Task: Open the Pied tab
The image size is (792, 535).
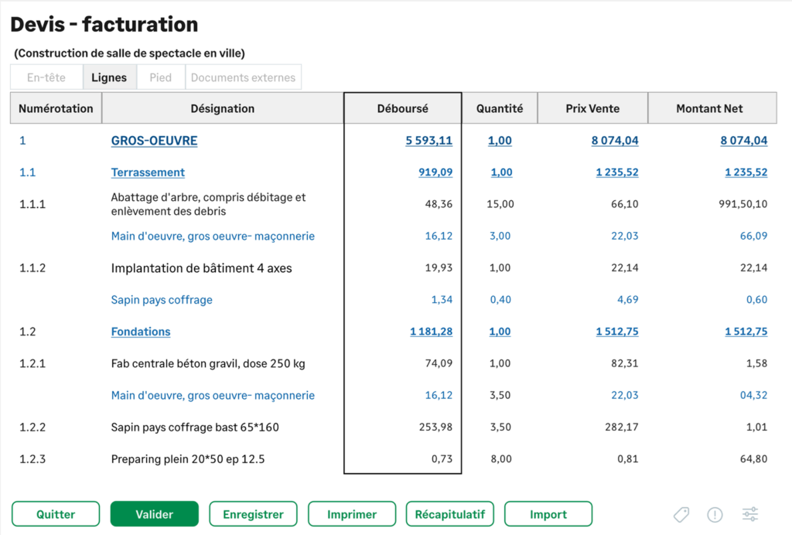Action: (161, 77)
